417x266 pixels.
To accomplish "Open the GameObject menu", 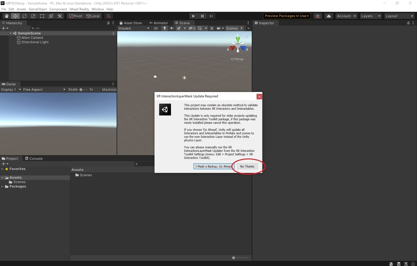I will click(x=38, y=9).
